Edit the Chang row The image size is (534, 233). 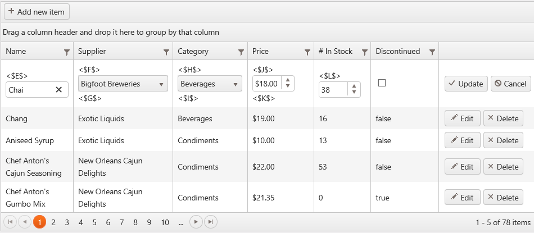point(463,118)
